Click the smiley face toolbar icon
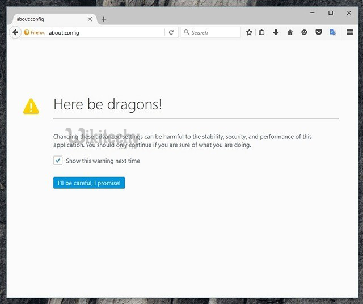363x304 pixels. [x=304, y=32]
